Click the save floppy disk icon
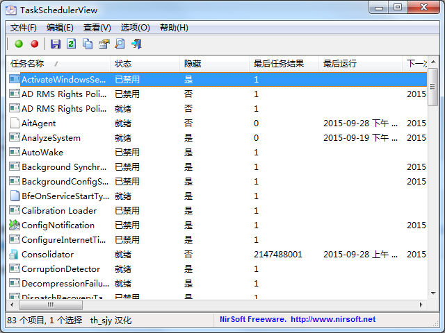The image size is (445, 333). 56,44
